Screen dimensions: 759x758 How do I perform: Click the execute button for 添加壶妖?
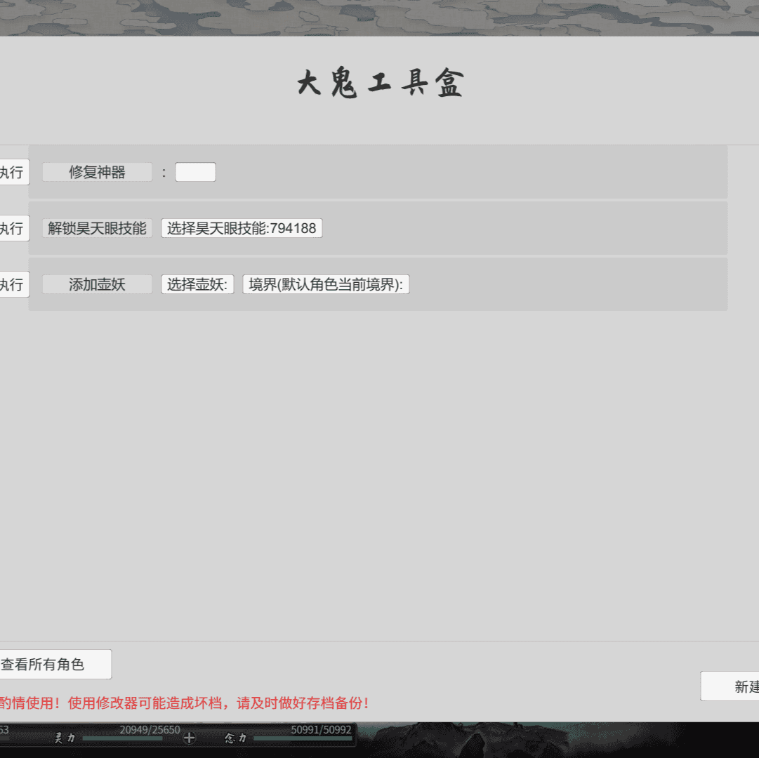click(x=14, y=284)
